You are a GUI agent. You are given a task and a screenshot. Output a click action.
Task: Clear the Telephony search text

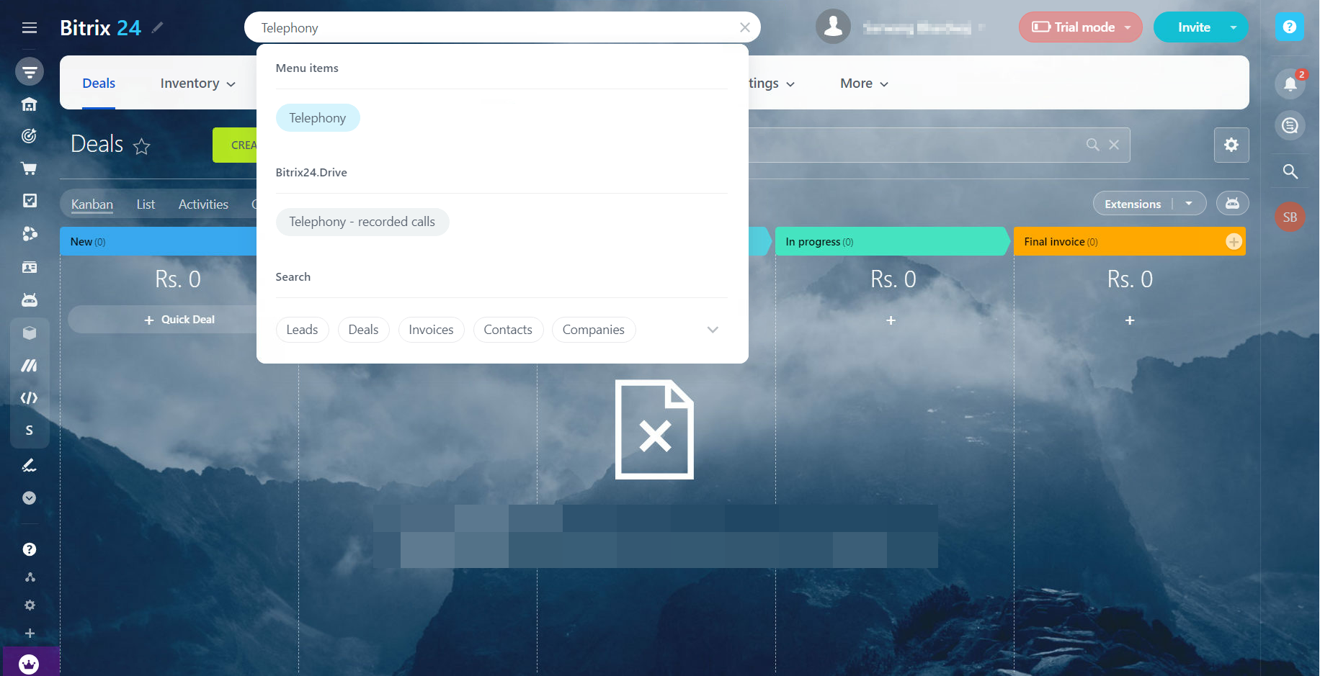click(x=745, y=27)
